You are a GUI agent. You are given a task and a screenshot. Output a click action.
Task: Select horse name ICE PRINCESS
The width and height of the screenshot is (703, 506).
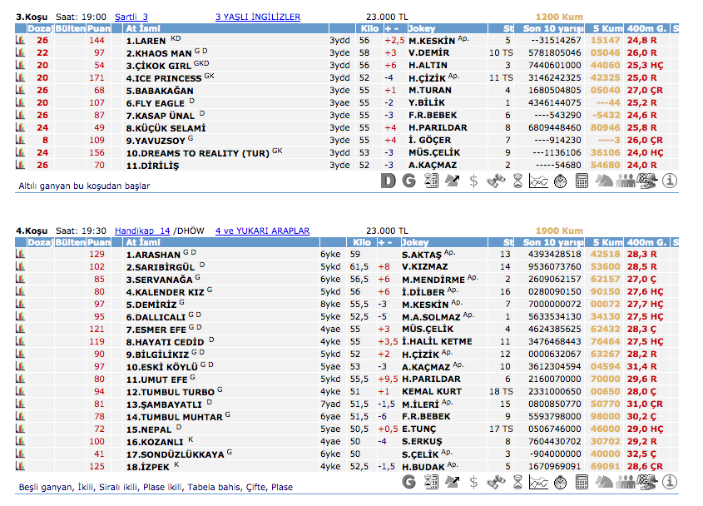pos(163,77)
